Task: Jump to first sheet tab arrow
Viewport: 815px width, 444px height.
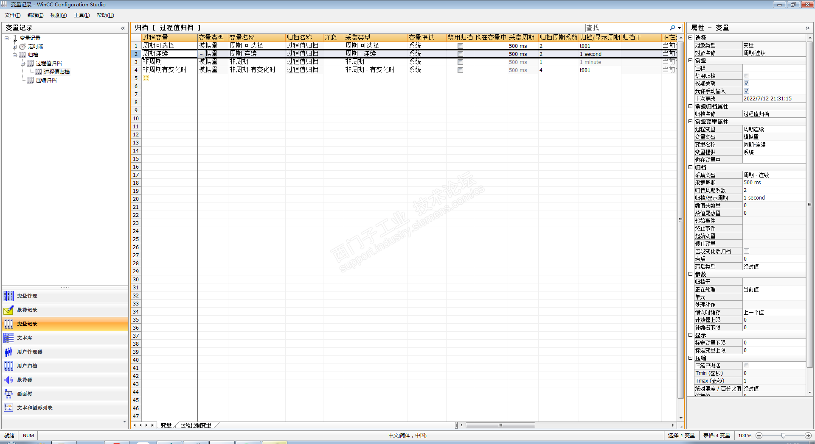Action: (135, 425)
